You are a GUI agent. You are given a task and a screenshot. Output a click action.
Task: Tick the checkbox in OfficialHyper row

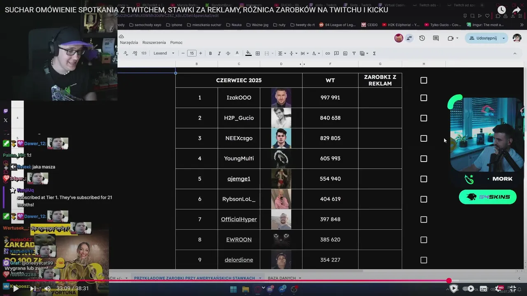pyautogui.click(x=424, y=220)
